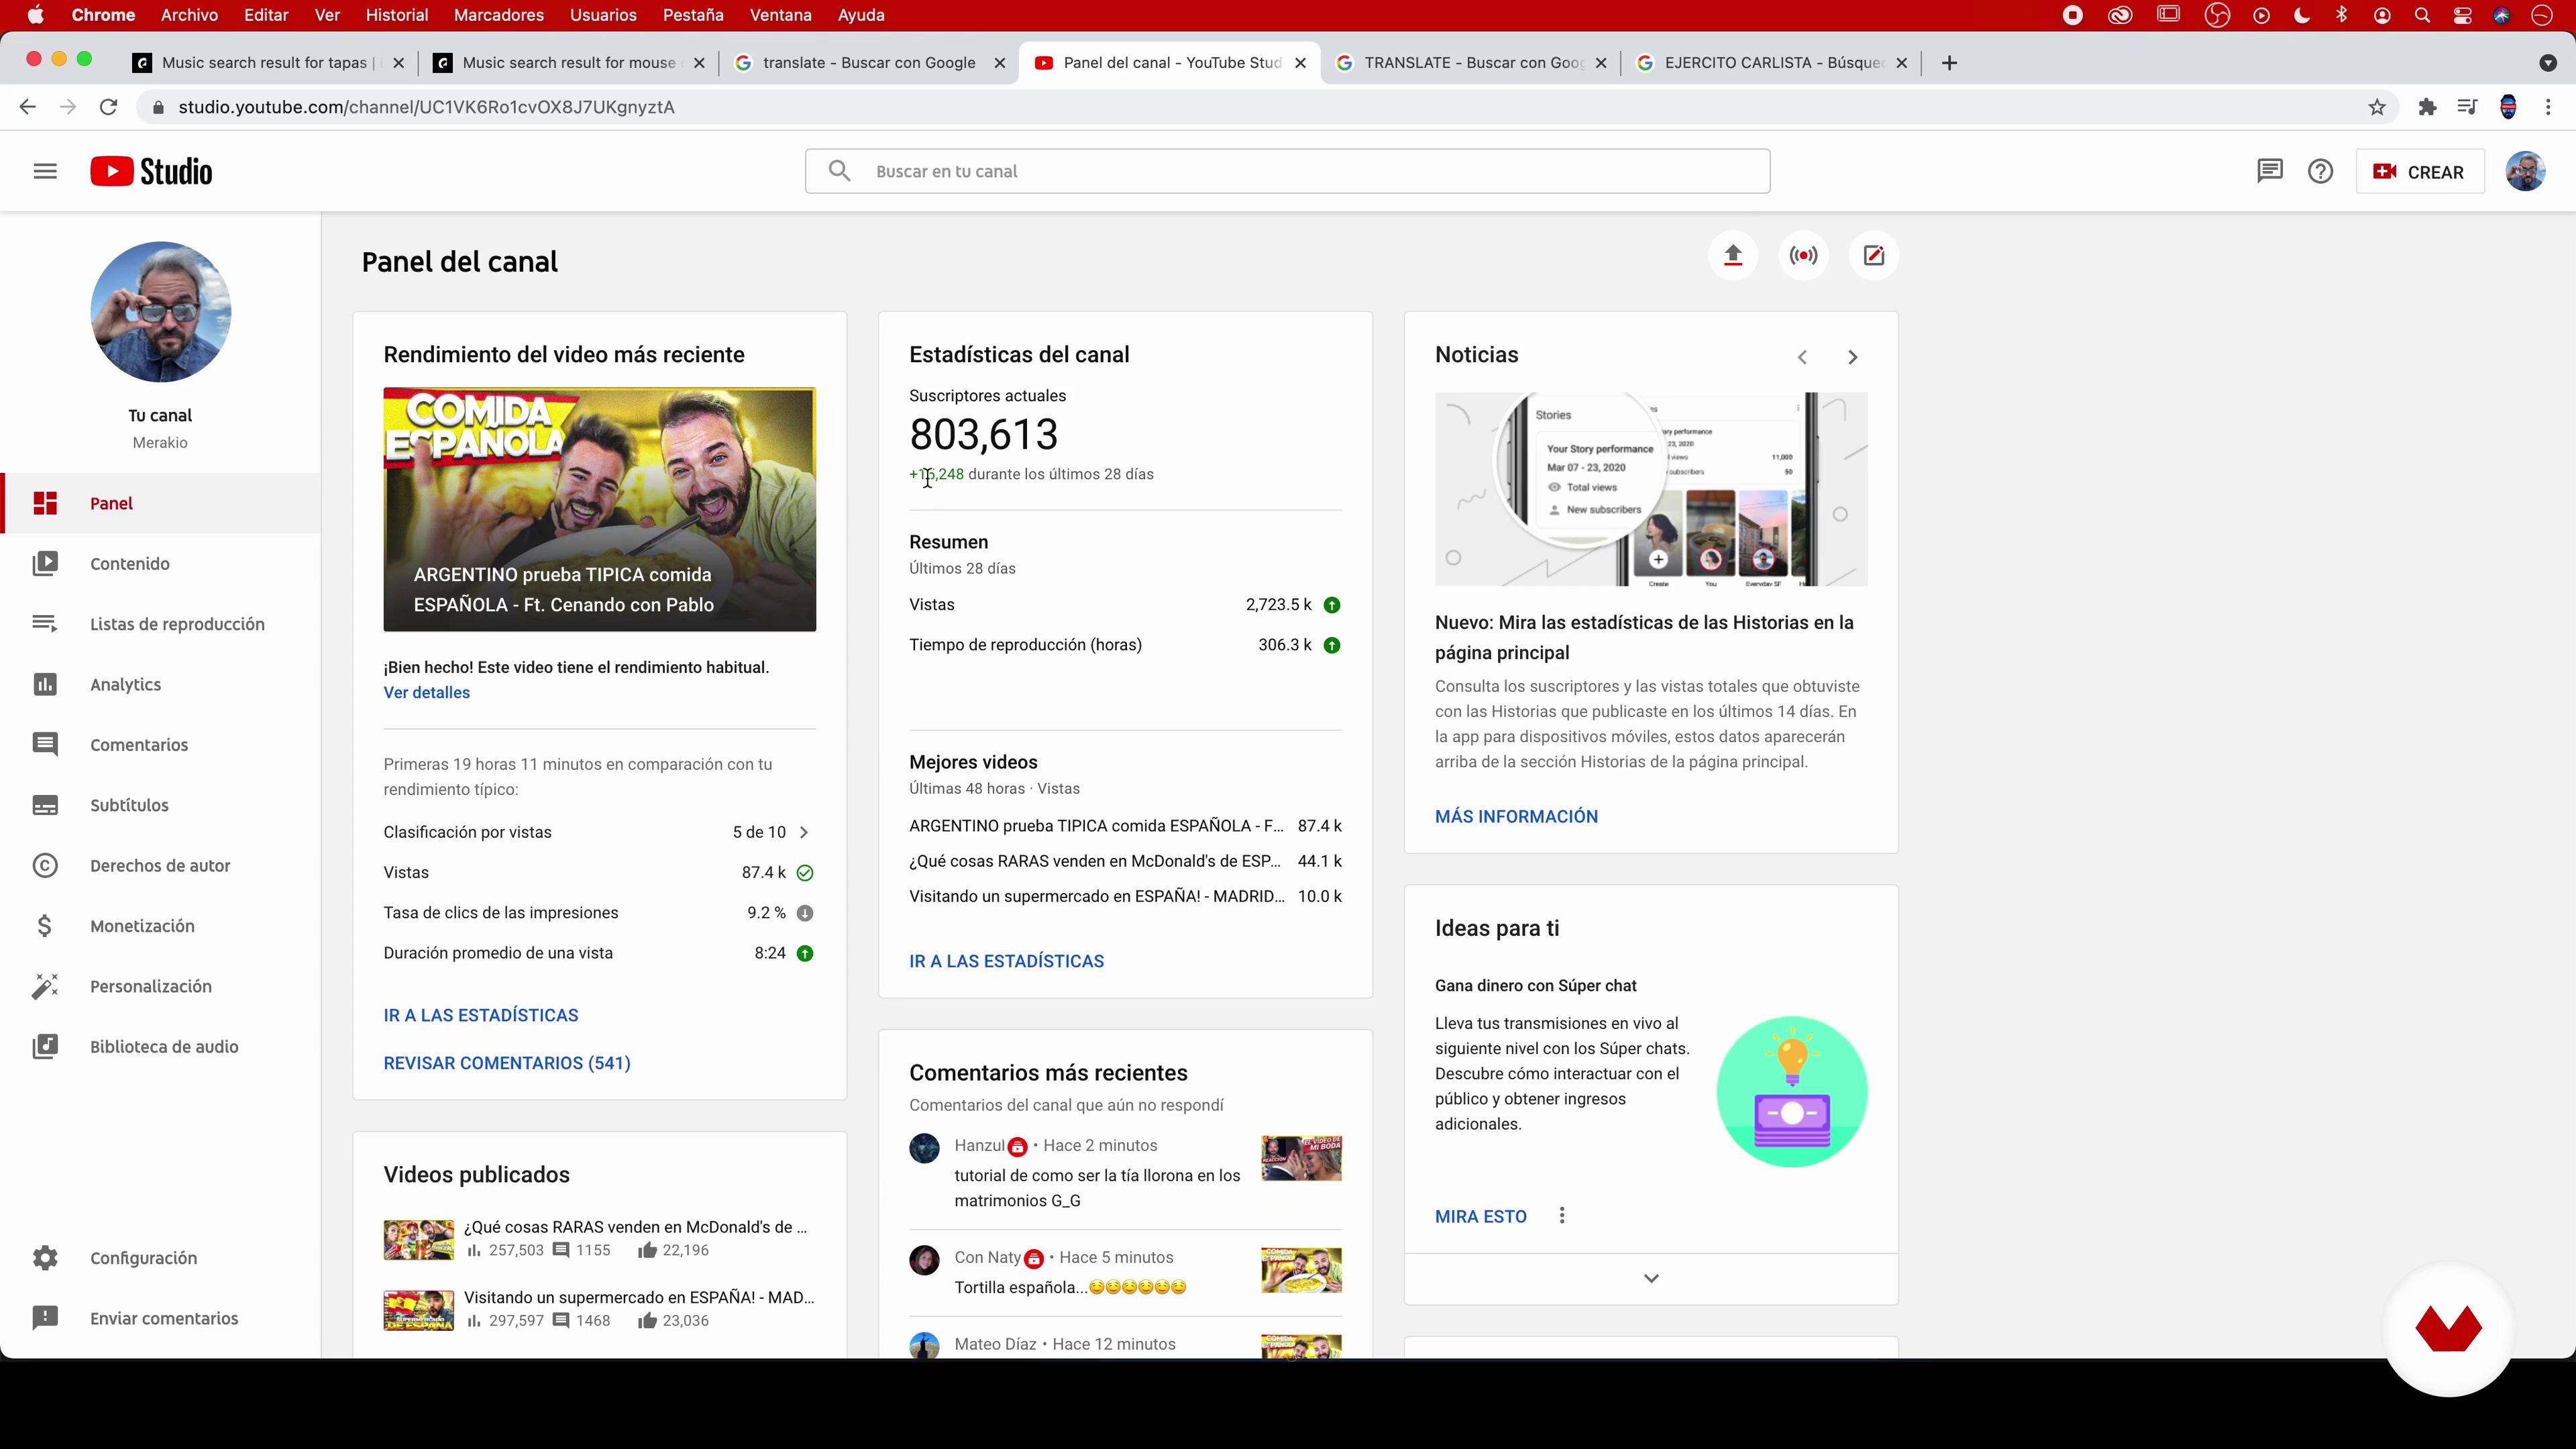Open Analytics in the sidebar

point(160,684)
